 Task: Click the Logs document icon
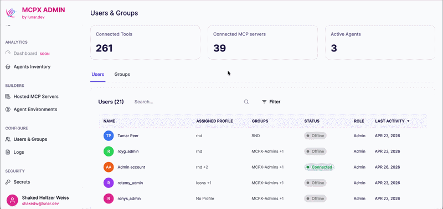[x=8, y=152]
